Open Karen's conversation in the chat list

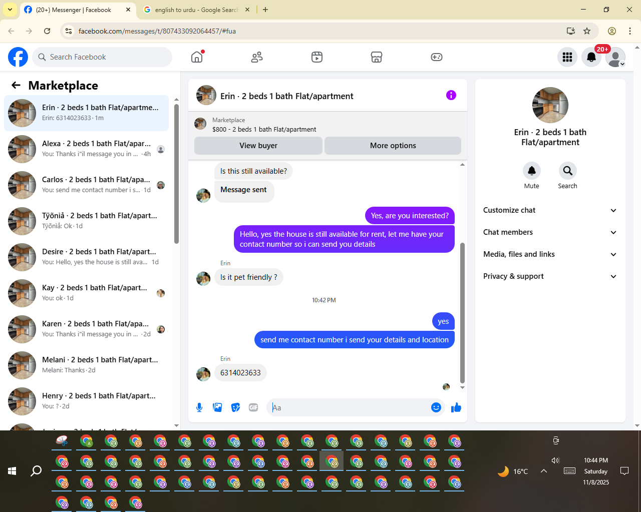(x=86, y=329)
